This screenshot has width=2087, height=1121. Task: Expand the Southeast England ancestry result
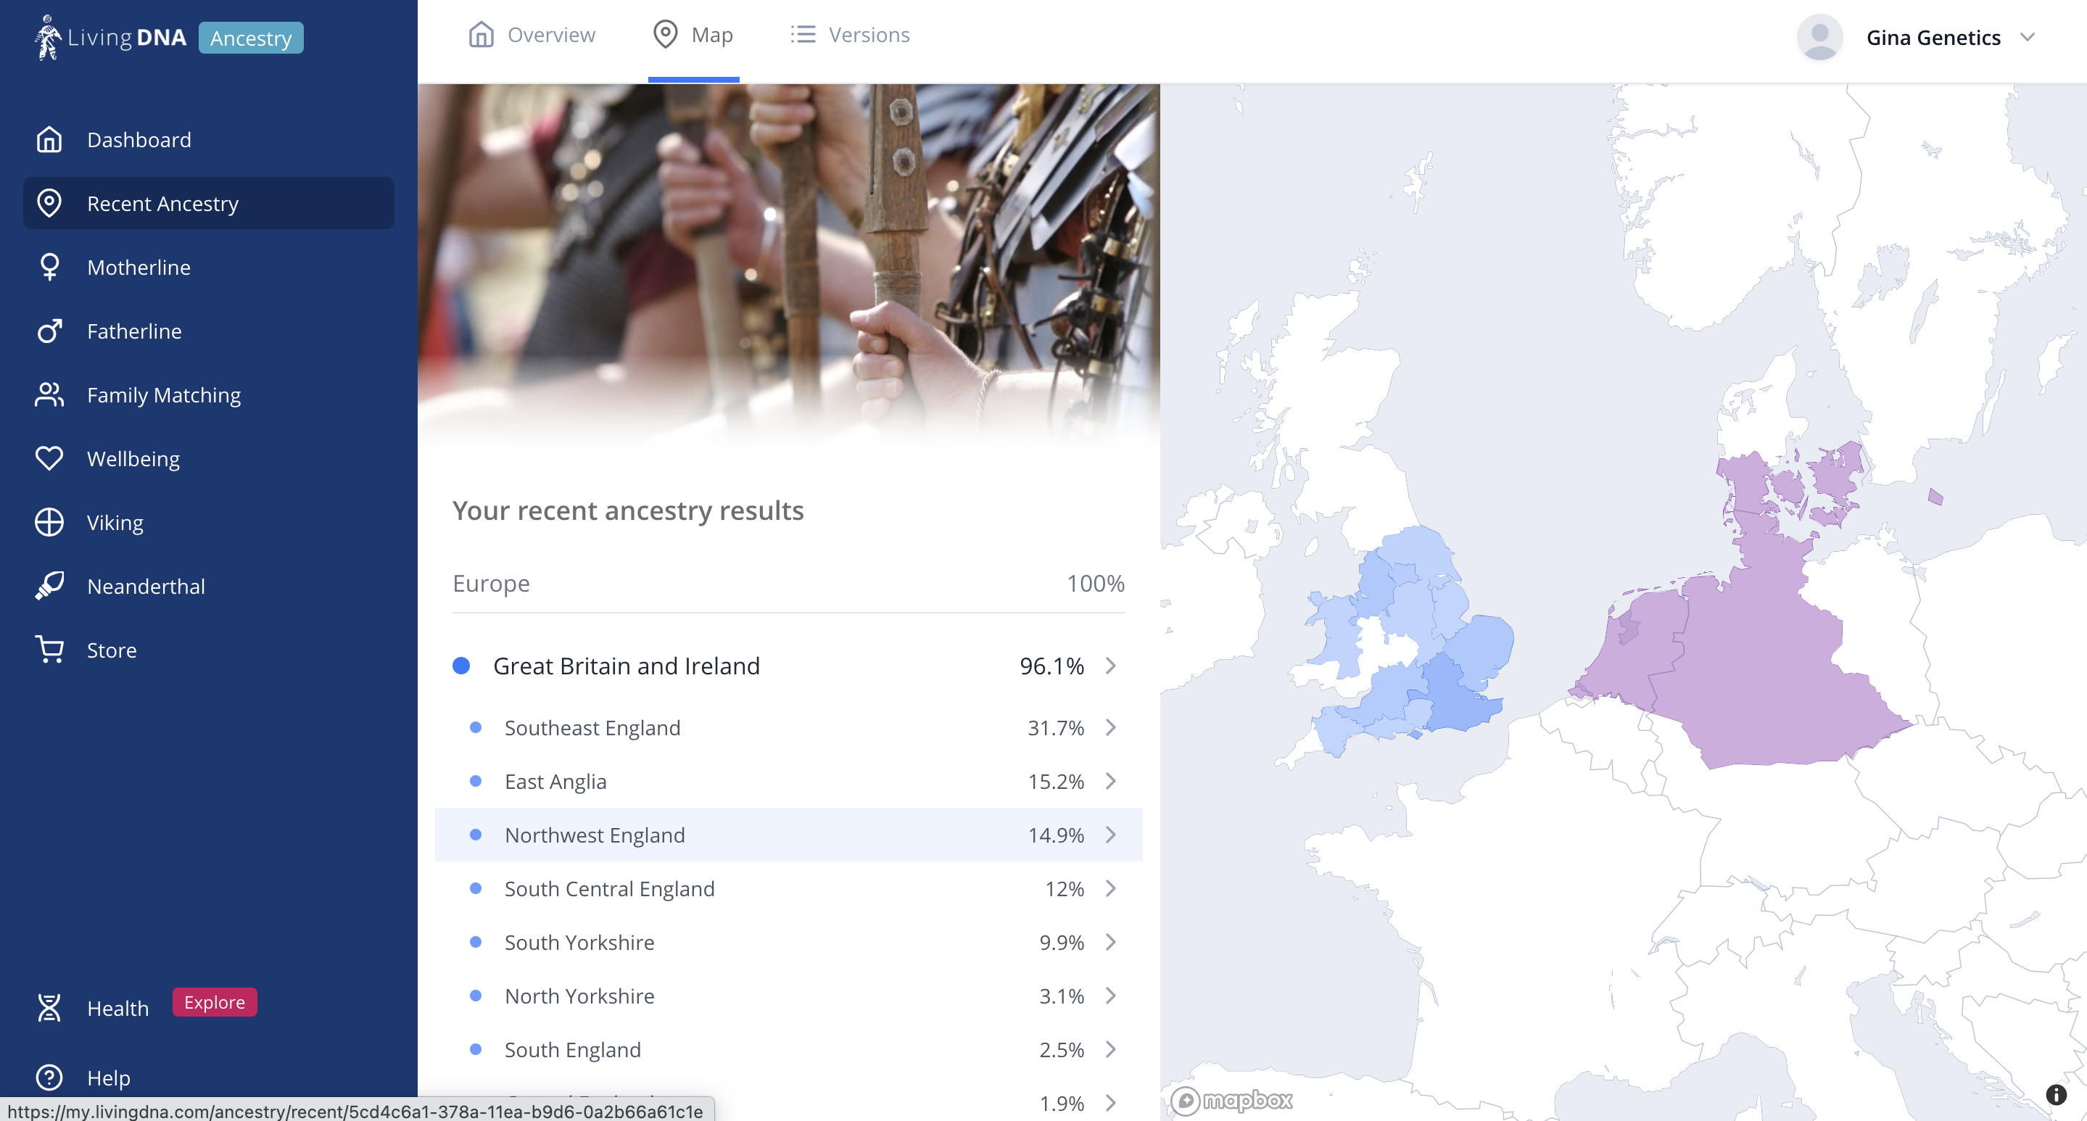[x=1108, y=727]
